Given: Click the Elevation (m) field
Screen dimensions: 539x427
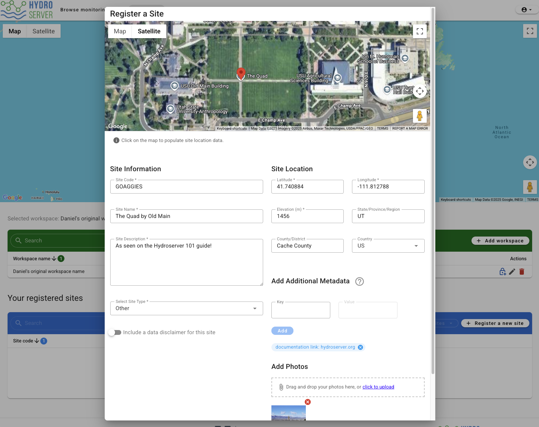Looking at the screenshot, I should pyautogui.click(x=308, y=216).
